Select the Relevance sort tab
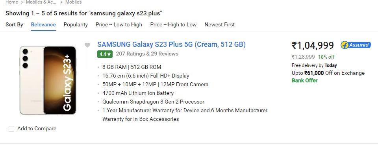 coord(43,24)
